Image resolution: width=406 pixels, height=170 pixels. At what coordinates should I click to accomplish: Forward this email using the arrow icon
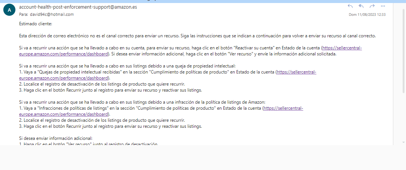[372, 6]
